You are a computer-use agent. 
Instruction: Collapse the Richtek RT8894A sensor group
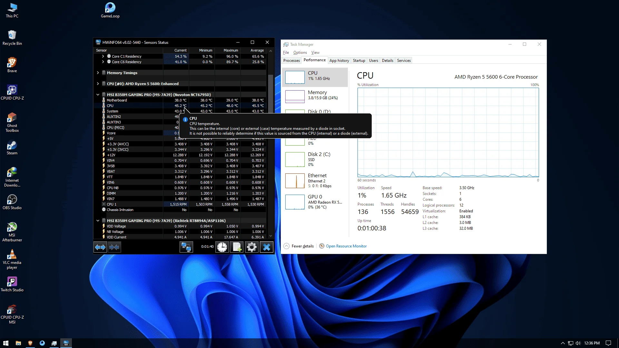tap(98, 221)
